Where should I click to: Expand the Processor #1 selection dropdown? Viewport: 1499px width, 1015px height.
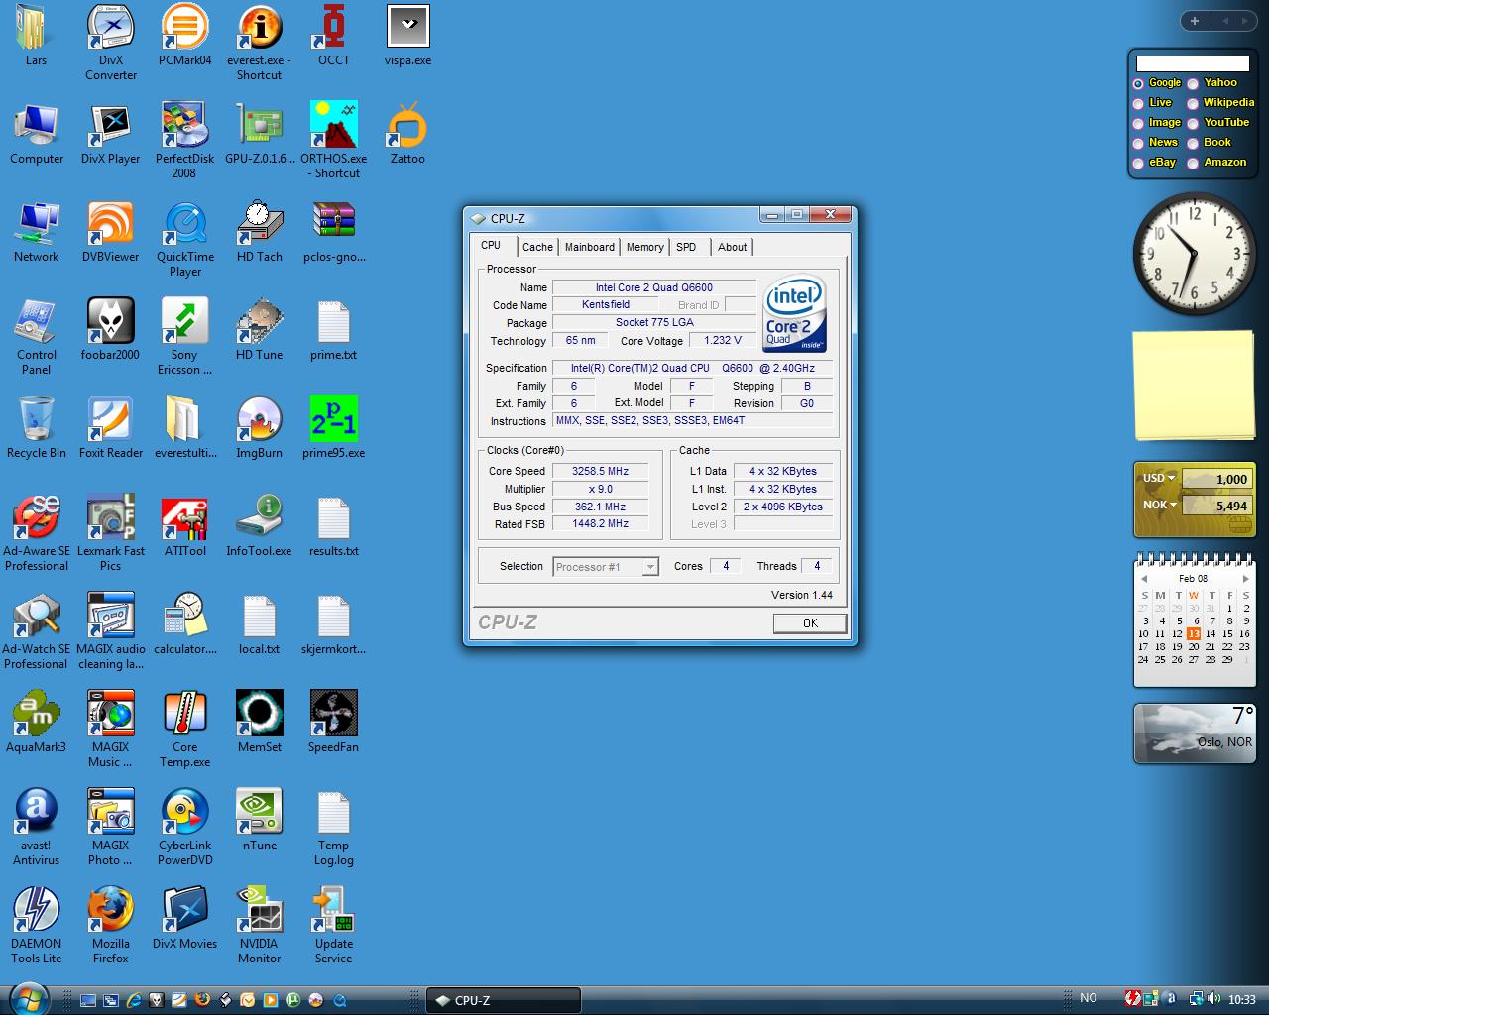click(x=650, y=567)
